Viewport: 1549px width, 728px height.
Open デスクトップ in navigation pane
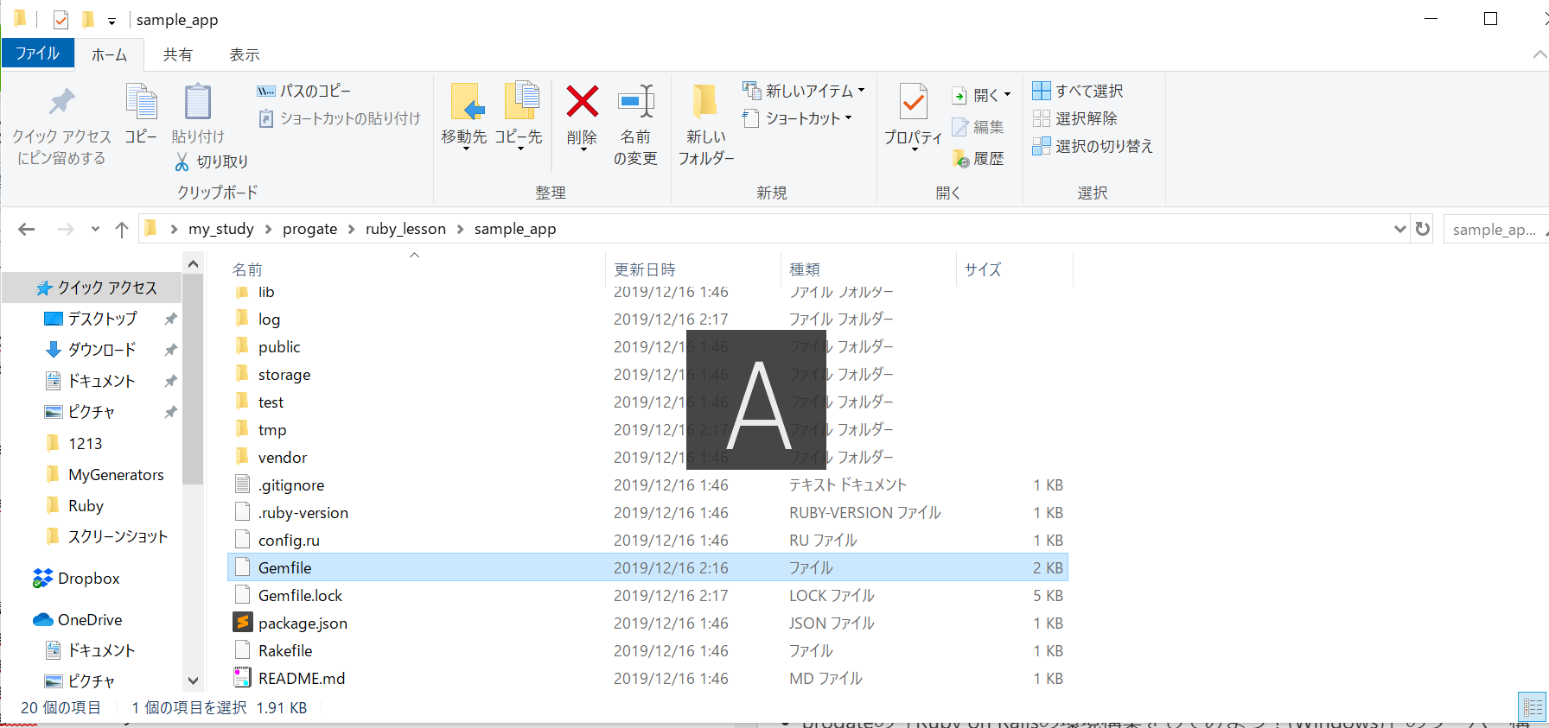point(103,319)
